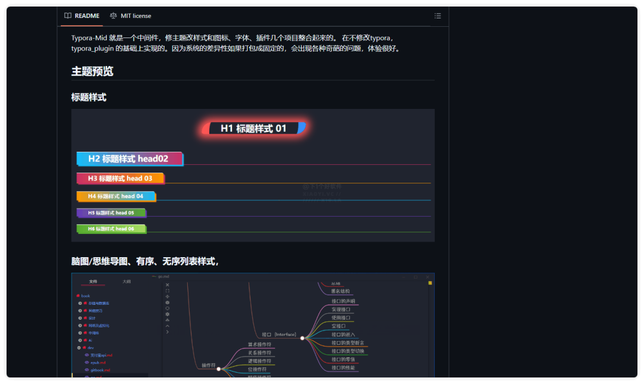The image size is (644, 384).
Task: Click the H1 标题样式 01 badge
Action: 254,129
